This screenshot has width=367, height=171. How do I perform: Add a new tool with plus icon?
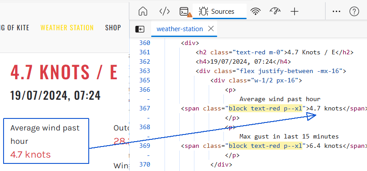point(294,12)
